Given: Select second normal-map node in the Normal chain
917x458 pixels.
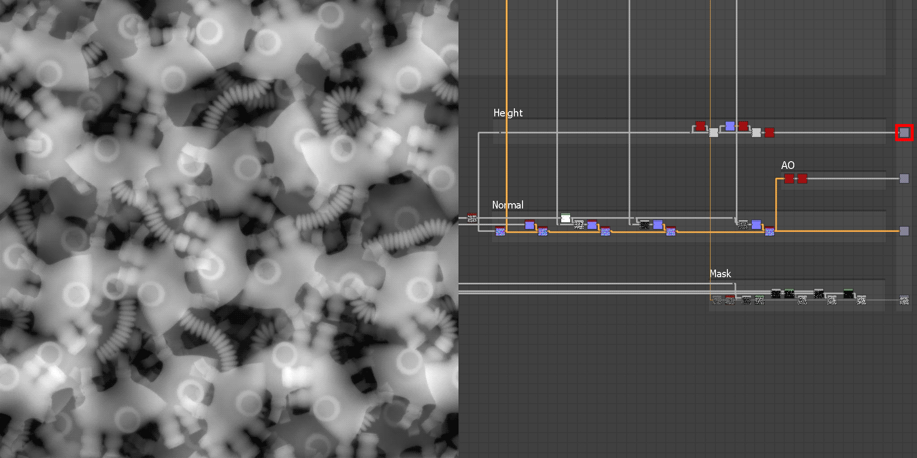Looking at the screenshot, I should (x=543, y=231).
